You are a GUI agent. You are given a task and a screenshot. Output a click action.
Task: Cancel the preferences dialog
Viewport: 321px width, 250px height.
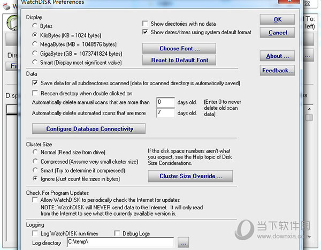point(277,33)
